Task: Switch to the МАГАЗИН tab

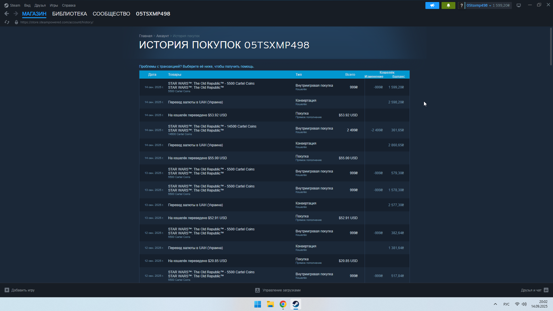Action: [x=34, y=14]
